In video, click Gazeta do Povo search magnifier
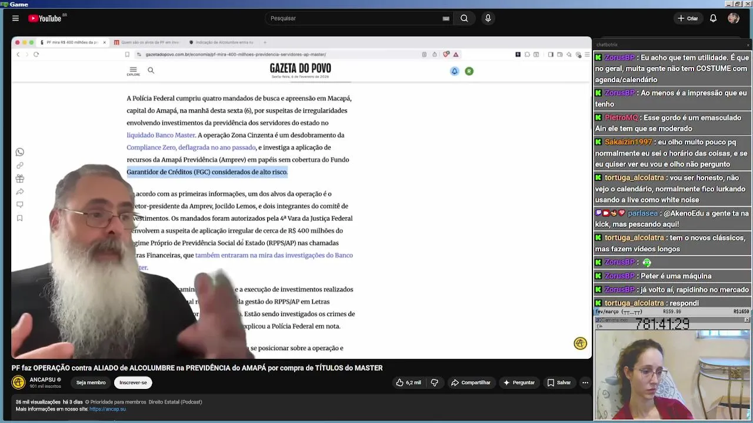This screenshot has height=423, width=753. (x=151, y=70)
